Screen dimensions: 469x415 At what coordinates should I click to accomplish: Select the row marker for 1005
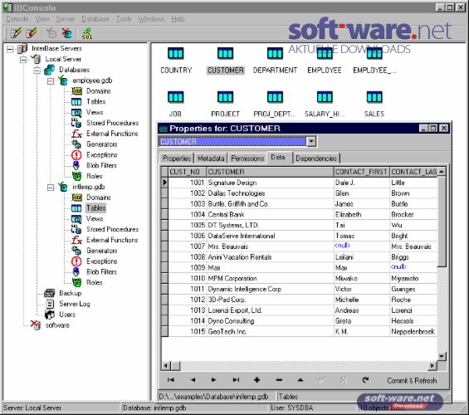coord(164,225)
